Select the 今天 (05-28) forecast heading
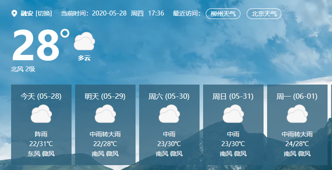The height and width of the screenshot is (170, 332). pos(41,97)
